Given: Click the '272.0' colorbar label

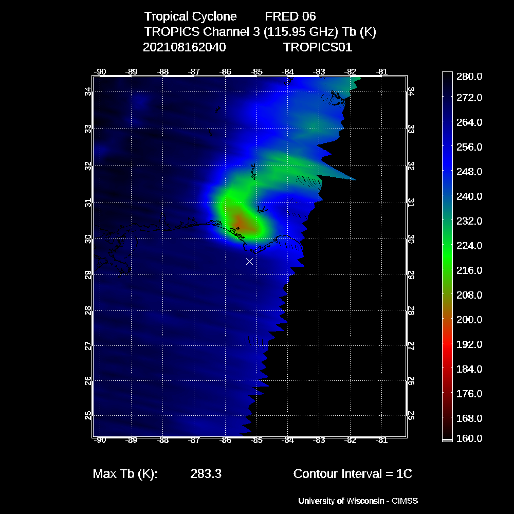Looking at the screenshot, I should tap(469, 97).
